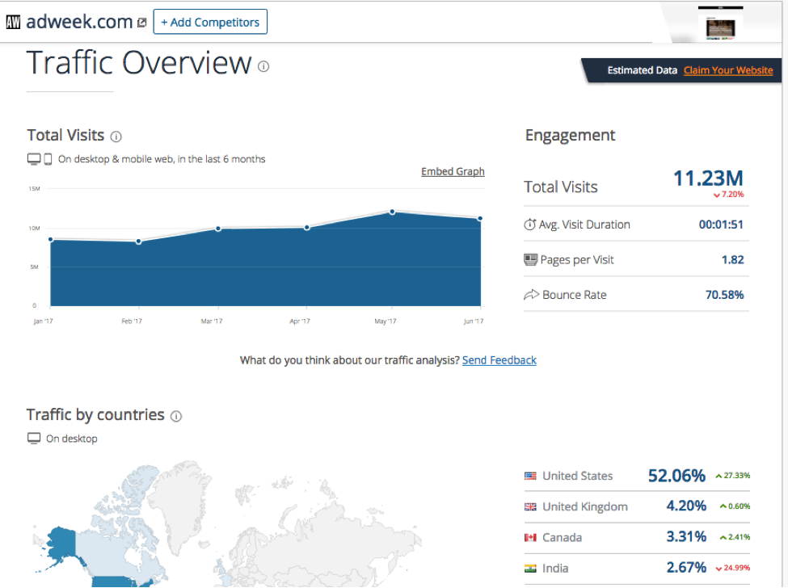This screenshot has height=588, width=788.
Task: Click the Bounce Rate arrow icon
Action: pyautogui.click(x=533, y=295)
